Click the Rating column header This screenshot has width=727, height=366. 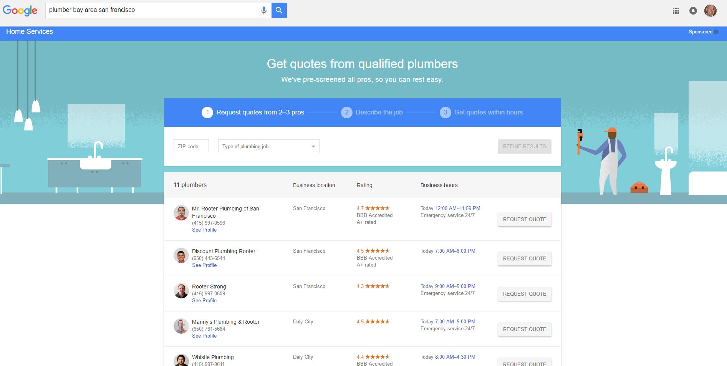pyautogui.click(x=364, y=185)
